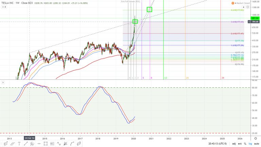
Task: Click the 20.00 oscillator axis label
Action: point(255,133)
